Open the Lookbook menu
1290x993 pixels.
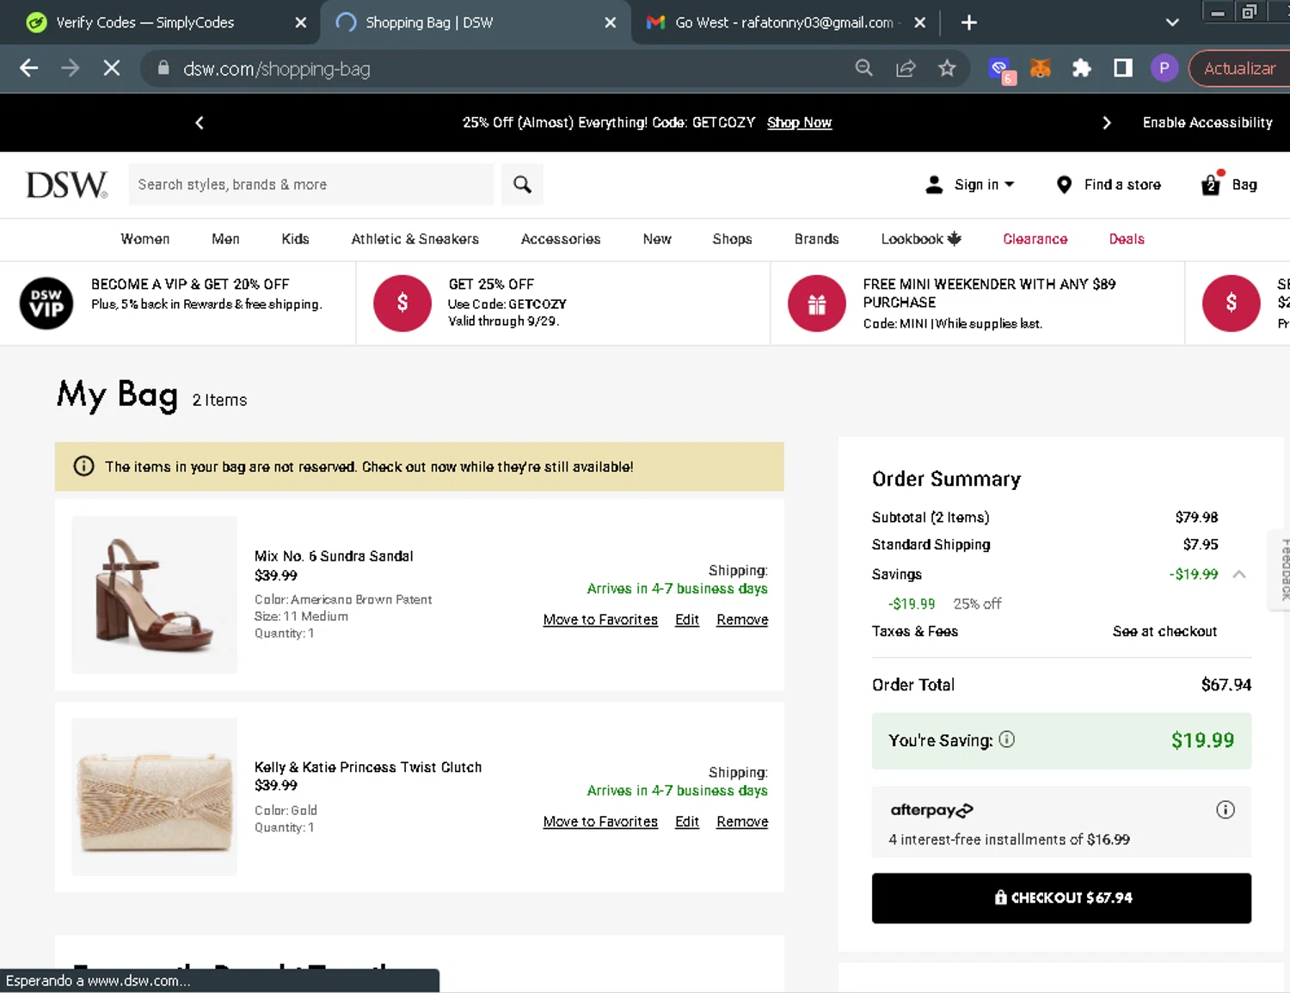pyautogui.click(x=921, y=239)
